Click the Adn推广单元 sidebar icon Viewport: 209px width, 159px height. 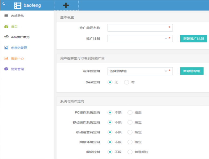pos(6,37)
